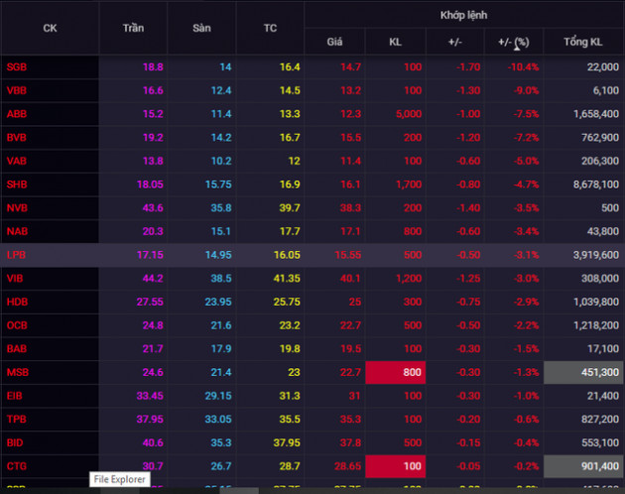Click SGB percent change -10.4%
Screen dimensions: 625x494
click(x=524, y=67)
